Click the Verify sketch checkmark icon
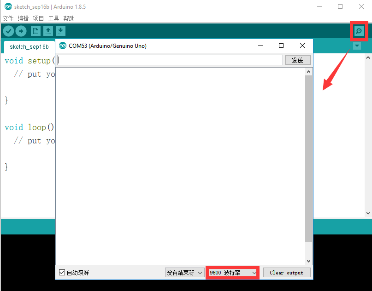Screen dimensions: 372x291 (x=9, y=31)
